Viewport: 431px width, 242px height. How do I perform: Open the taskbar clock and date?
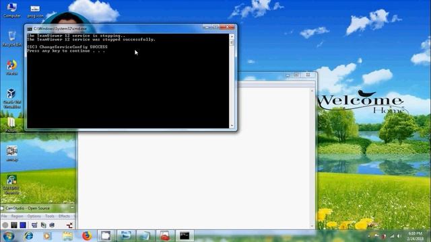click(x=416, y=236)
